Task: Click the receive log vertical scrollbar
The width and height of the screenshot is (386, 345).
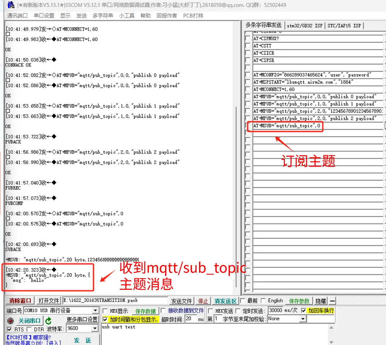Action: (236, 197)
